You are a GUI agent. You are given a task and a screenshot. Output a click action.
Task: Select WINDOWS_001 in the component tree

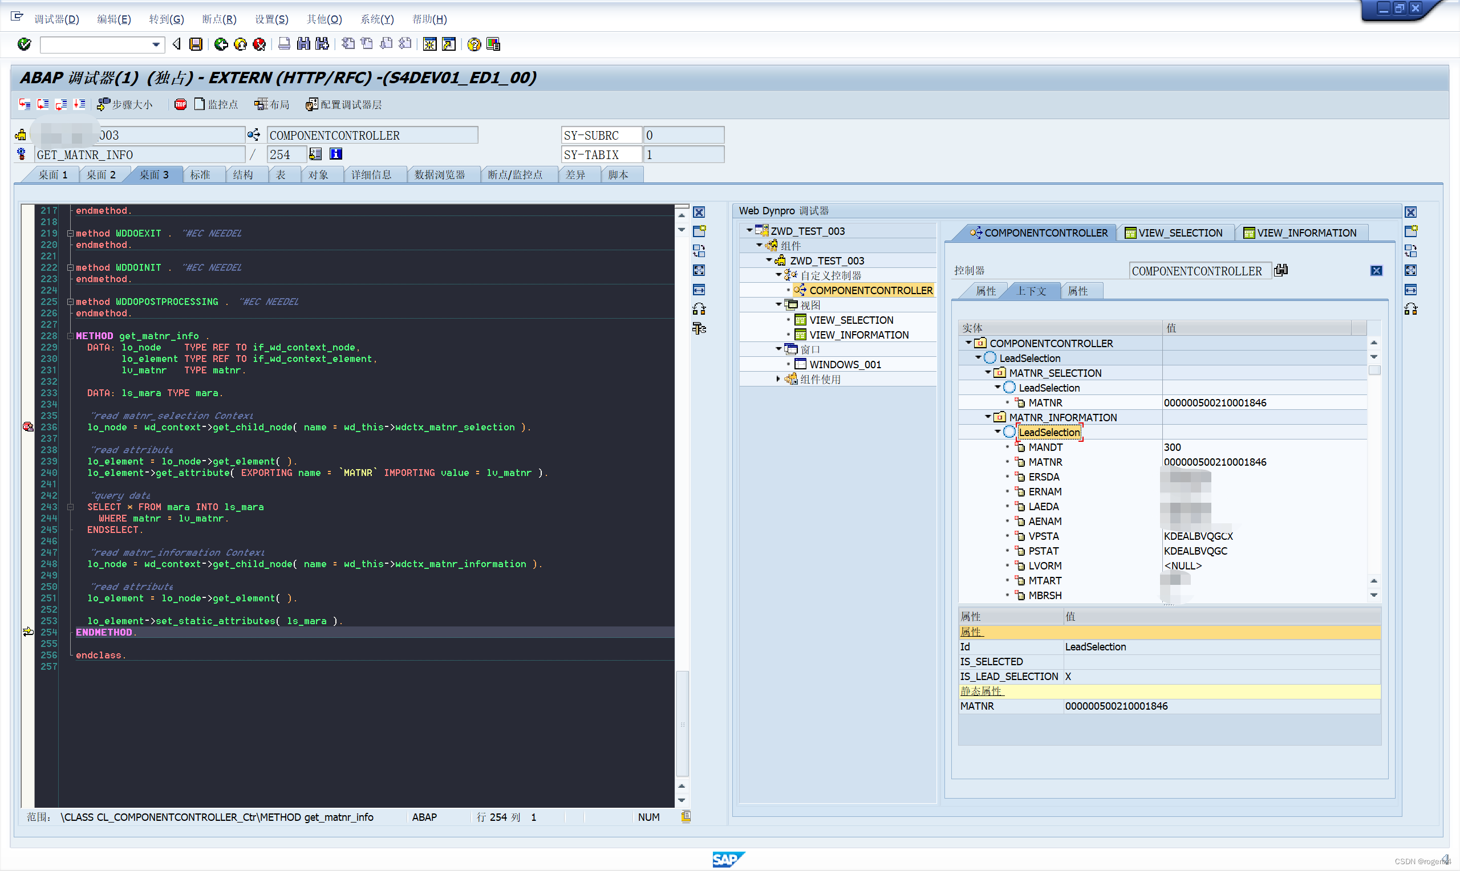click(845, 364)
